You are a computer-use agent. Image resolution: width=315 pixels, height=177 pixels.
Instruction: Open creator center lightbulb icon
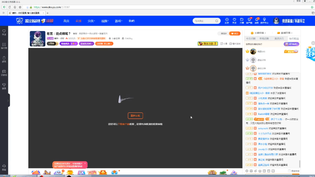pos(264,21)
